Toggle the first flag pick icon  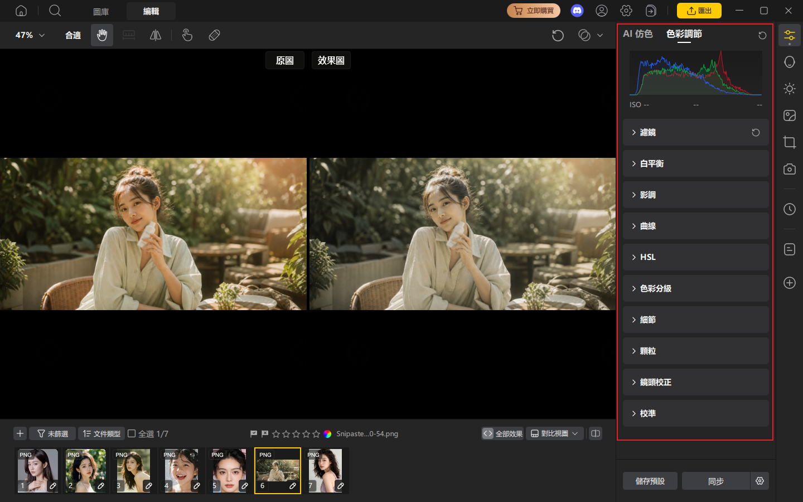254,433
